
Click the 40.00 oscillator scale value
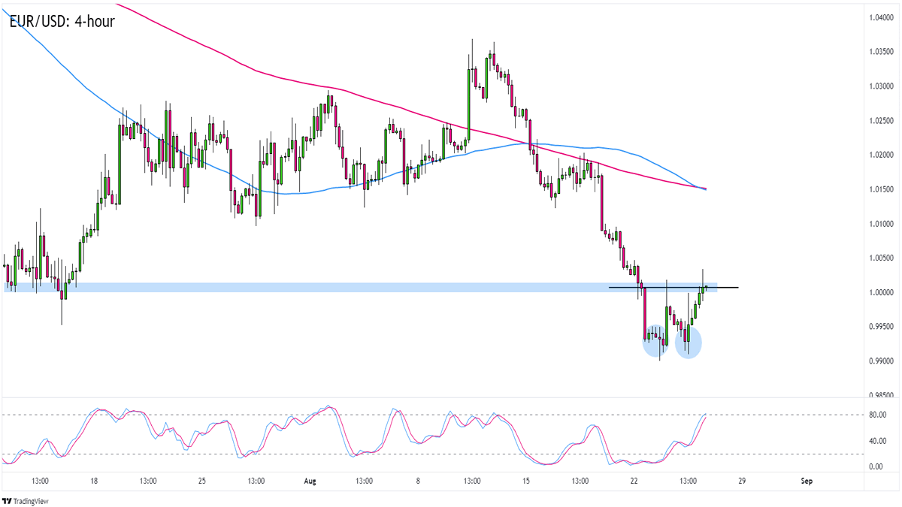pyautogui.click(x=876, y=441)
